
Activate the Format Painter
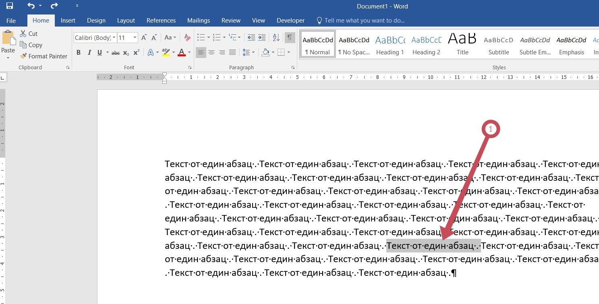[44, 56]
